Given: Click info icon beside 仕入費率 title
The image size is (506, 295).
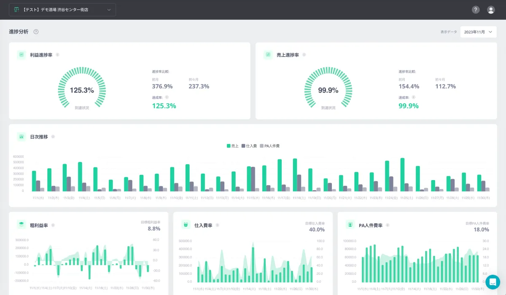Looking at the screenshot, I should 217,225.
